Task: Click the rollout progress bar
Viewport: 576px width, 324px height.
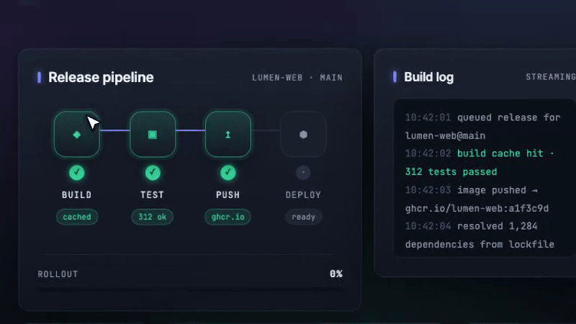Action: [x=190, y=289]
